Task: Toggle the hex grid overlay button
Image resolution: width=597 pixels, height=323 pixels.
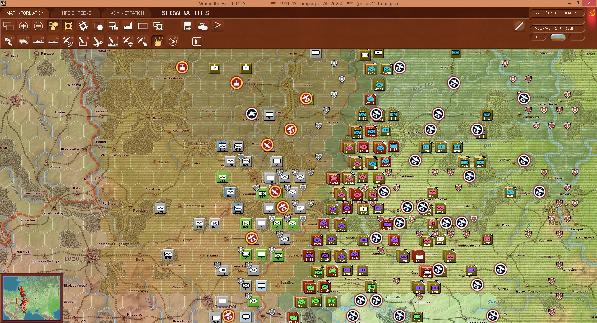Action: (x=53, y=26)
